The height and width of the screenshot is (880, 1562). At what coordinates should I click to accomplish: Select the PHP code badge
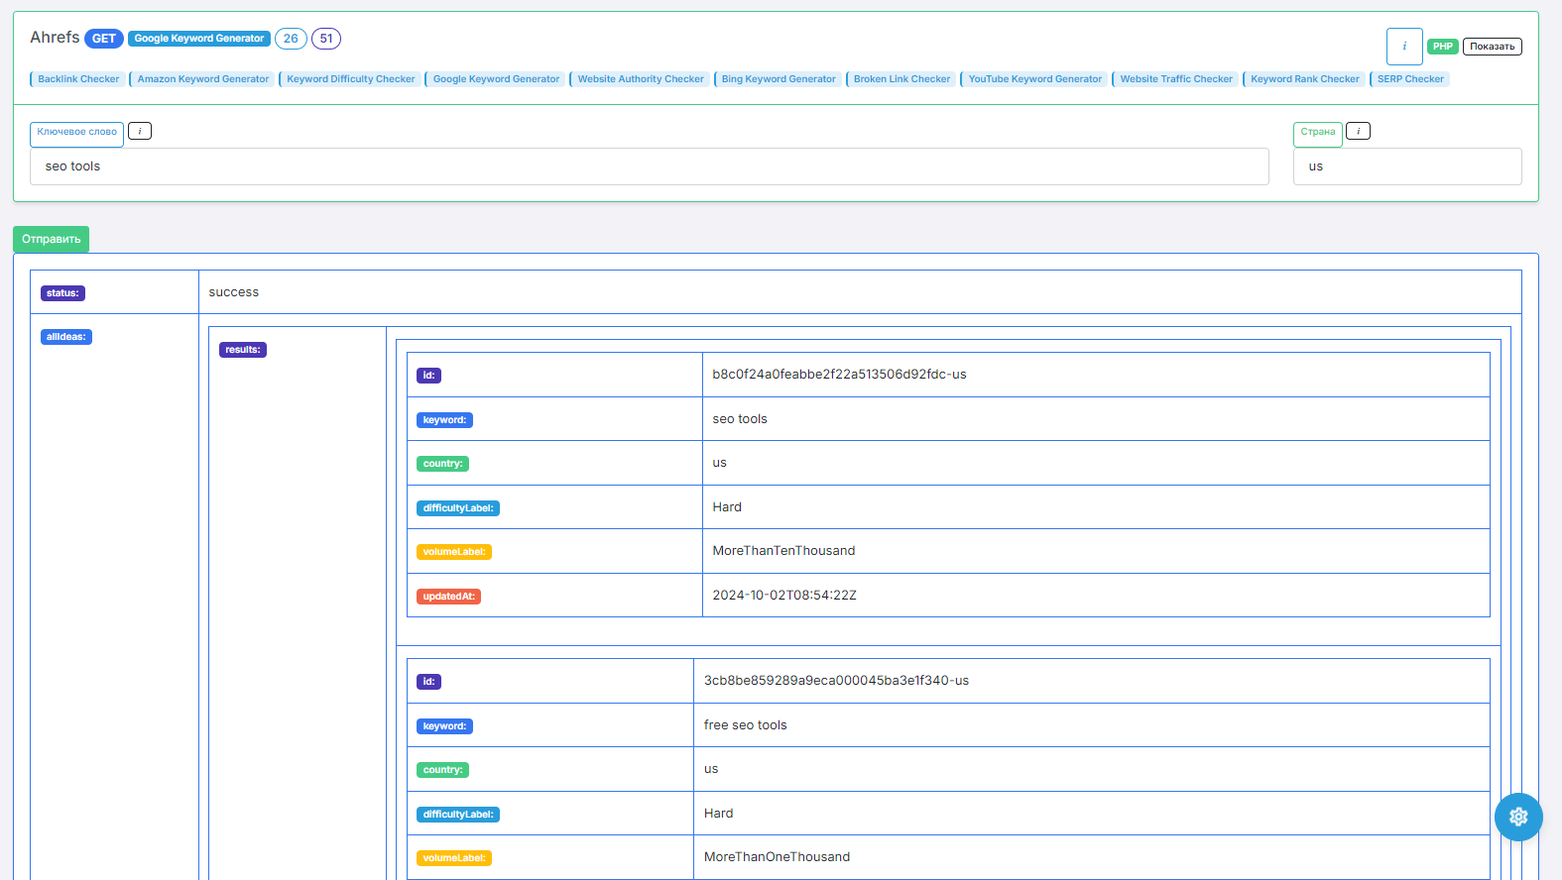coord(1442,47)
